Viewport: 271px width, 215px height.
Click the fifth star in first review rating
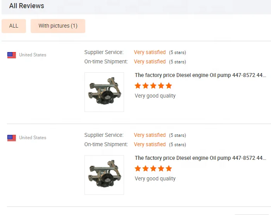pyautogui.click(x=169, y=86)
